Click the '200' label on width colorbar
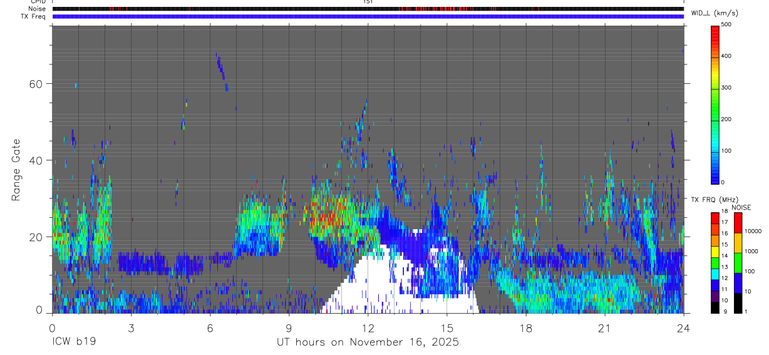Screen dimensions: 769x355 tap(726, 119)
